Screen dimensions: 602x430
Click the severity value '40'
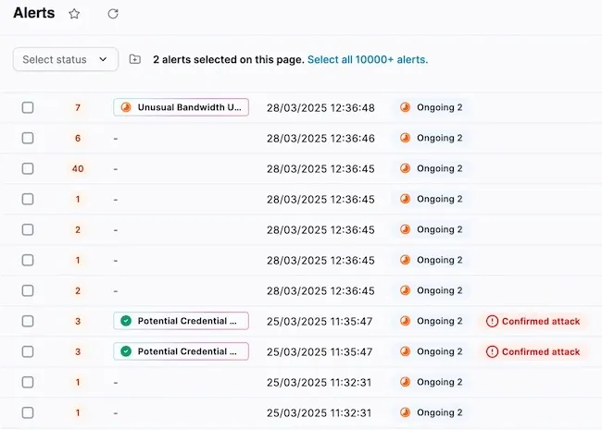(78, 168)
